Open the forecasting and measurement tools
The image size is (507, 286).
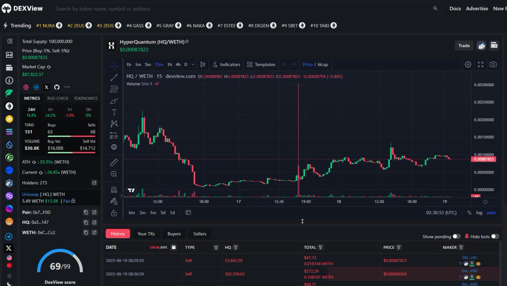[114, 135]
